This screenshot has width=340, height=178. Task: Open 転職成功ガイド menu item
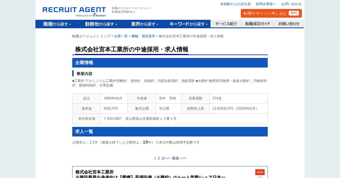point(258,24)
